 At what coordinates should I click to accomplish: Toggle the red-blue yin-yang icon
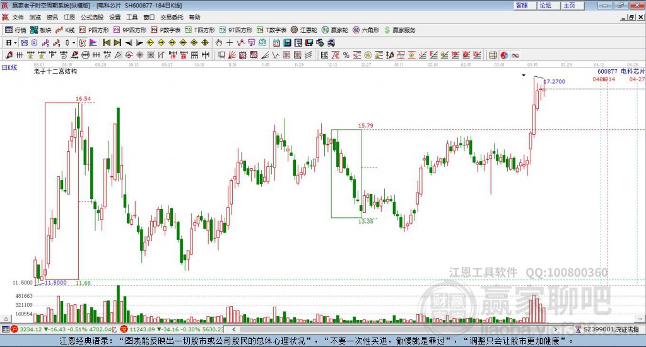tap(504, 55)
